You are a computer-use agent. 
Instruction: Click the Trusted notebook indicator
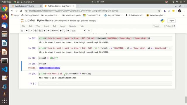point(156,26)
